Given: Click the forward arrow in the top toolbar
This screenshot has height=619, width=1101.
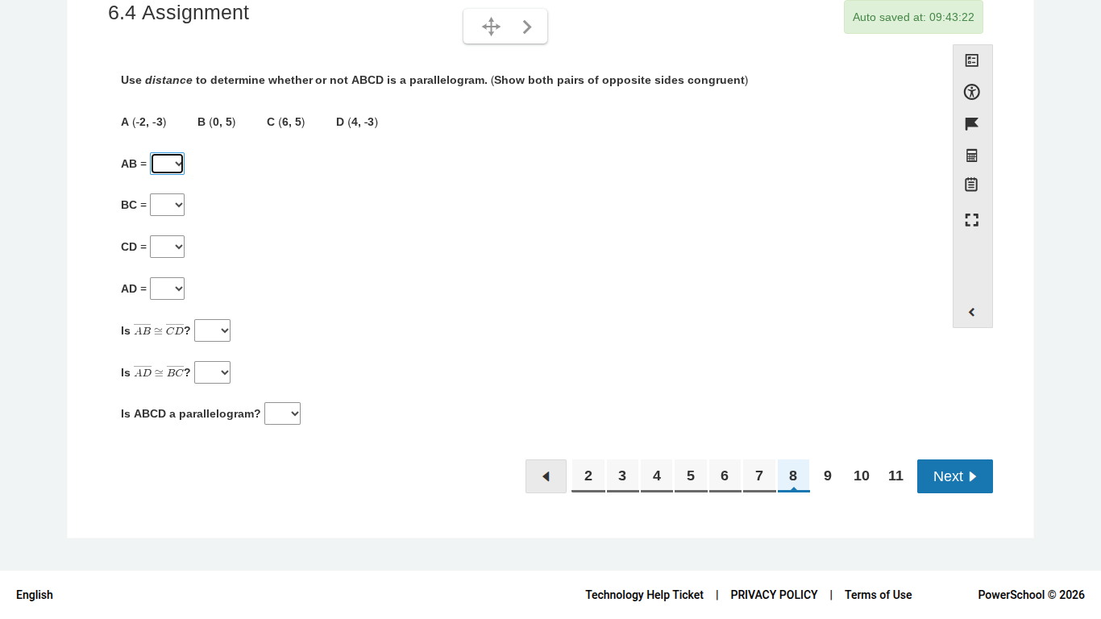Looking at the screenshot, I should pyautogui.click(x=527, y=26).
